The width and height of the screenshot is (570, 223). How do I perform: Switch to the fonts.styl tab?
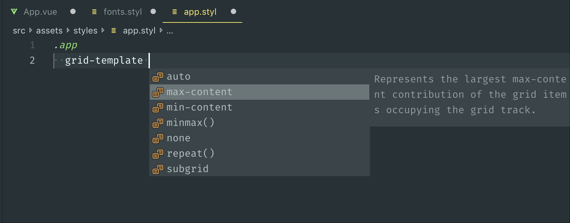tap(123, 12)
